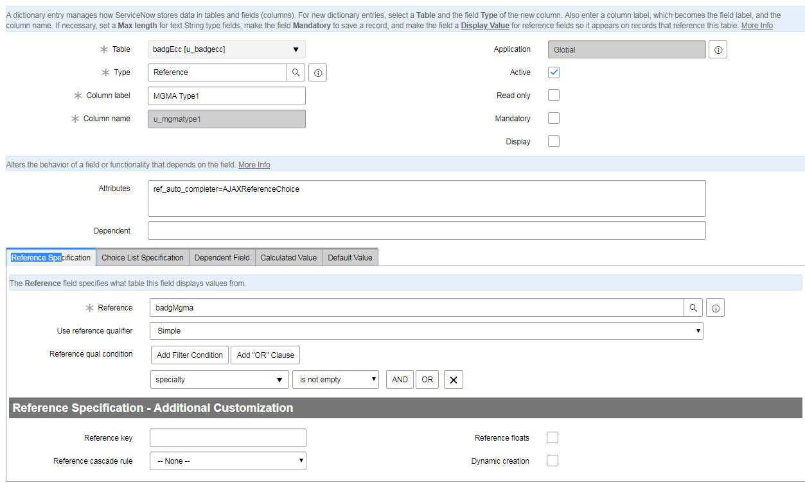Image resolution: width=805 pixels, height=483 pixels.
Task: Uncheck the Active checkbox
Action: click(554, 72)
